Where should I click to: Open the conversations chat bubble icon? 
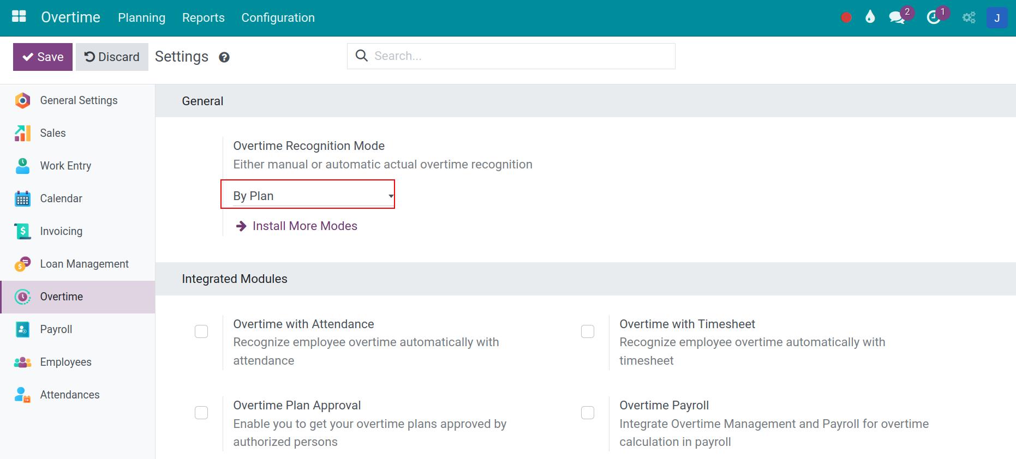[897, 18]
